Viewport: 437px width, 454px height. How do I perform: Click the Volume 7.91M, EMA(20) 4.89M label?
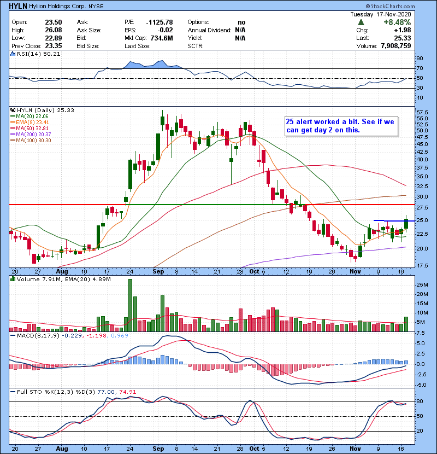[63, 279]
